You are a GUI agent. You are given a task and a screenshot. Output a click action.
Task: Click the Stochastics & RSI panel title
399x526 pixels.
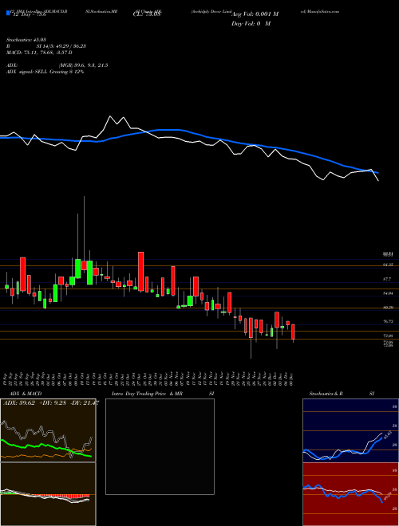pos(342,394)
